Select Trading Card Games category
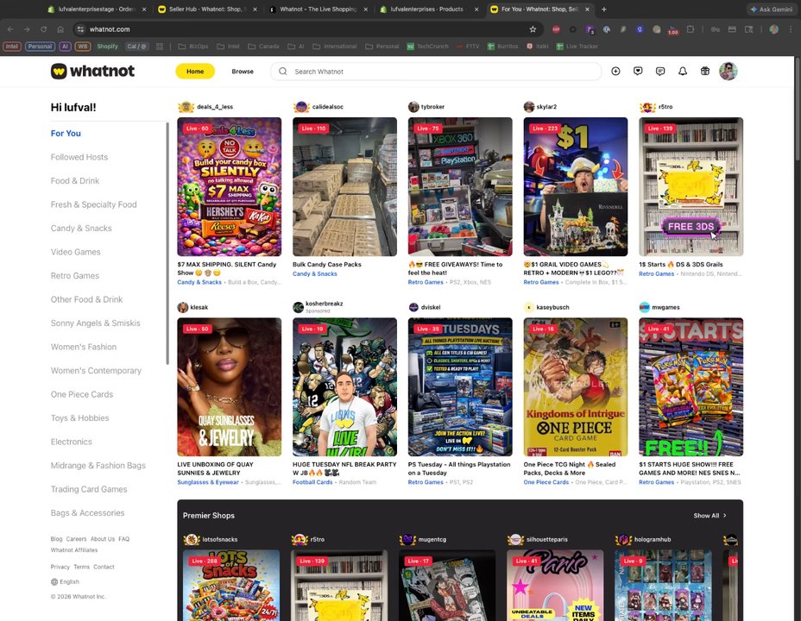Screen dimensions: 801x621 point(89,489)
